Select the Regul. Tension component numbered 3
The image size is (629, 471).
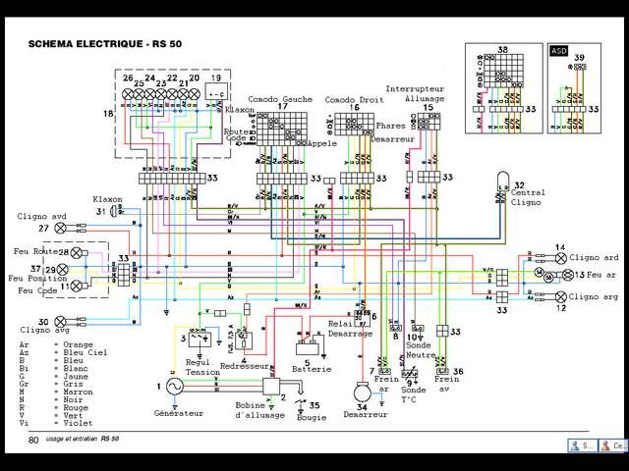pyautogui.click(x=200, y=339)
